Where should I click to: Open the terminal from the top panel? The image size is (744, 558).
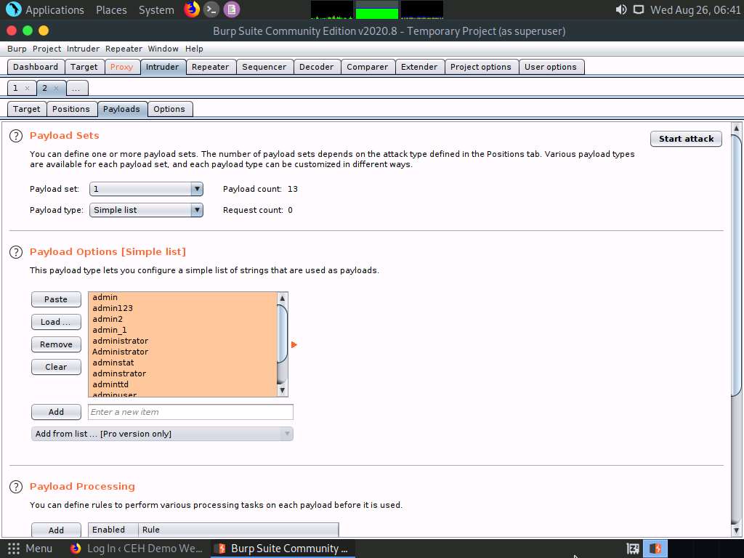coord(211,9)
